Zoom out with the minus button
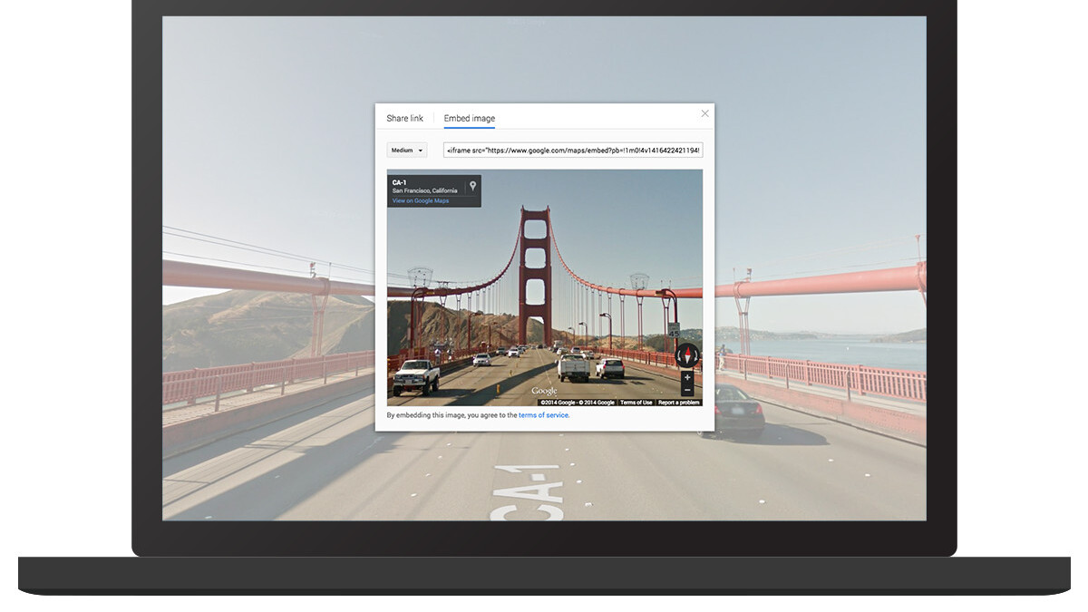 687,390
